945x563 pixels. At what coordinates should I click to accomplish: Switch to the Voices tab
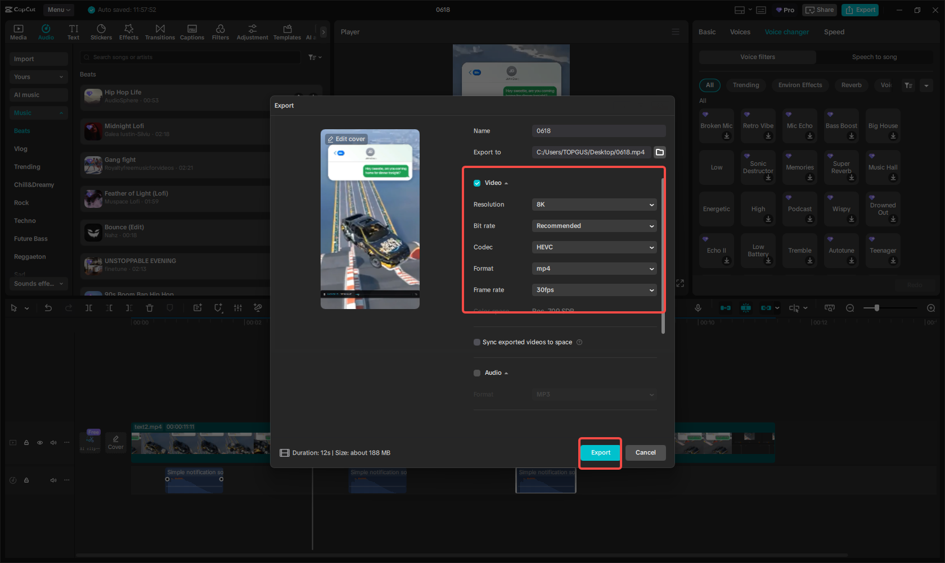point(740,32)
